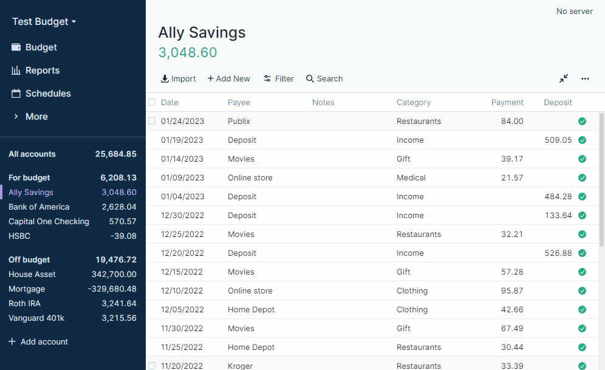Screen dimensions: 605x370
Task: Sort by the Date column header
Action: point(169,102)
